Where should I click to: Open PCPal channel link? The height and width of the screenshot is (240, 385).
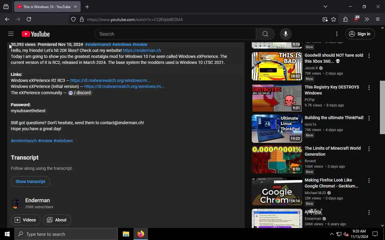[310, 100]
